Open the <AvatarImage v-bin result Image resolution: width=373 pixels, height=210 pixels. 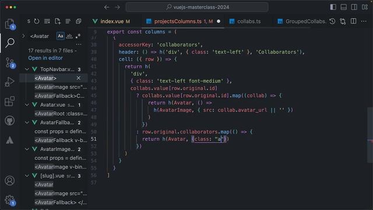(54, 167)
